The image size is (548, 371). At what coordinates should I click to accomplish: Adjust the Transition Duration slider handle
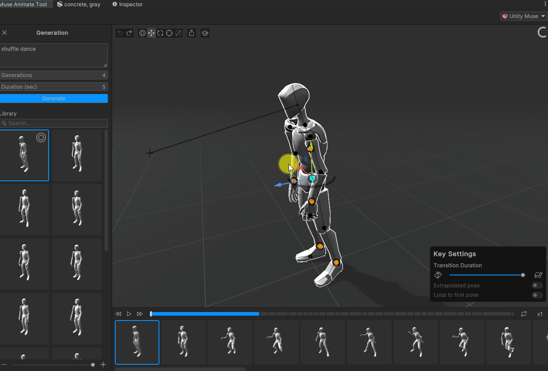tap(523, 275)
